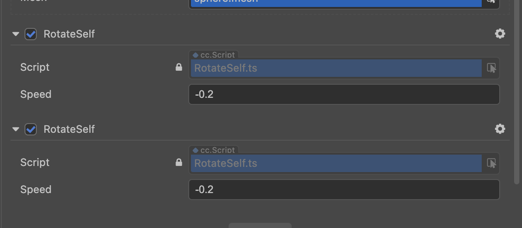Viewport: 522px width, 228px height.
Task: Open settings gear of second RotateSelf component
Action: 500,129
